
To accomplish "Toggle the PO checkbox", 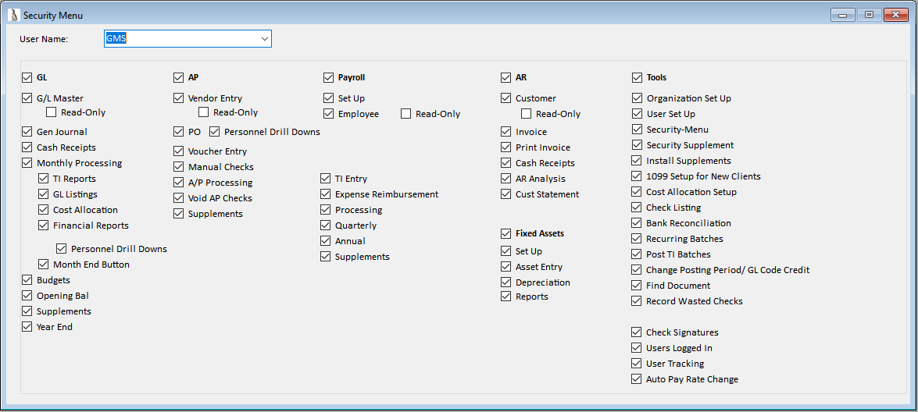I will (179, 132).
